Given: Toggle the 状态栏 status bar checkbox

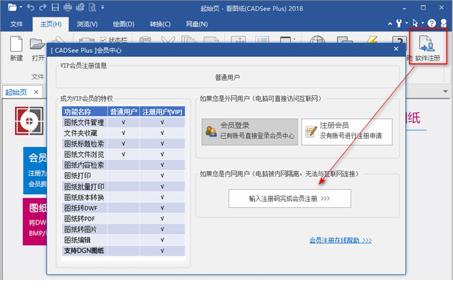Looking at the screenshot, I should tap(103, 40).
